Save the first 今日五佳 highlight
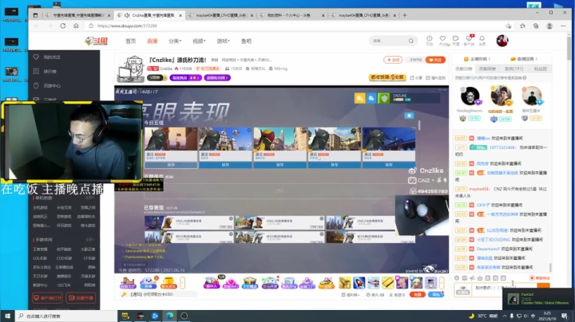This screenshot has height=322, width=575. [x=171, y=165]
